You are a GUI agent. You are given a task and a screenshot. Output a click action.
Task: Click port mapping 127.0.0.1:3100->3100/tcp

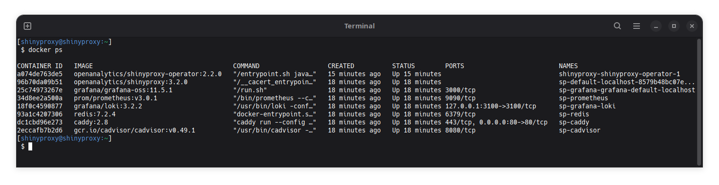[x=491, y=106]
